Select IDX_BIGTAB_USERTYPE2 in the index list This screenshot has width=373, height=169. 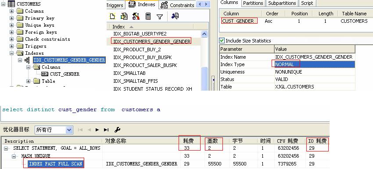140,34
